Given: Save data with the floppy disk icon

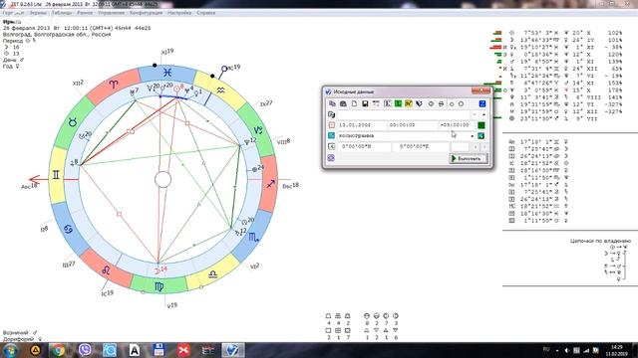Looking at the screenshot, I should (365, 103).
